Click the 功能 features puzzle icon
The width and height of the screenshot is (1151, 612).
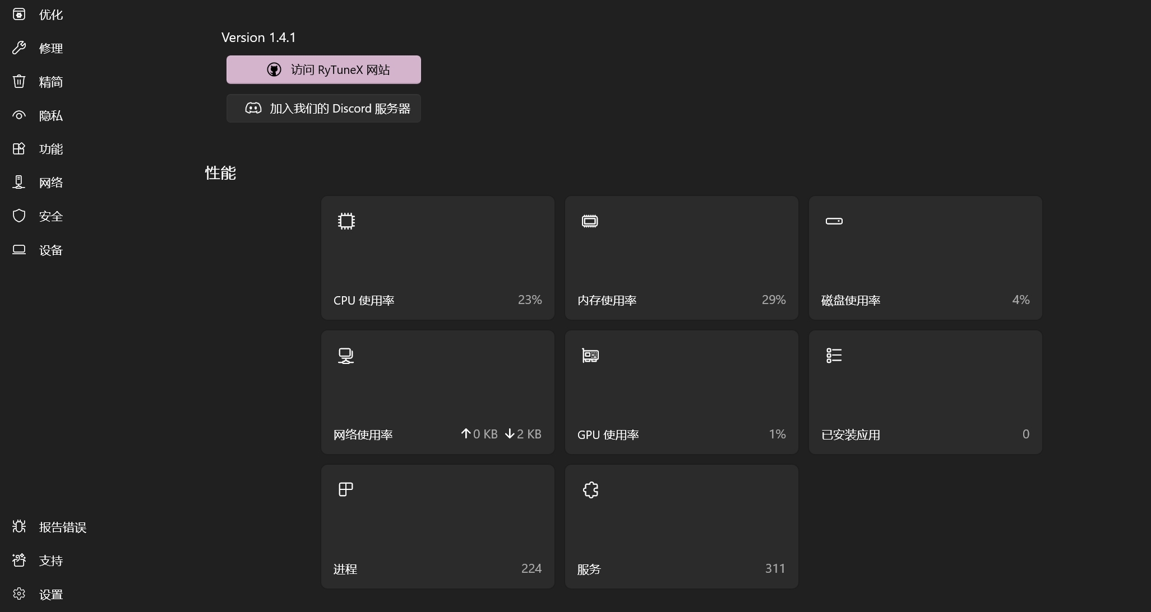coord(19,148)
